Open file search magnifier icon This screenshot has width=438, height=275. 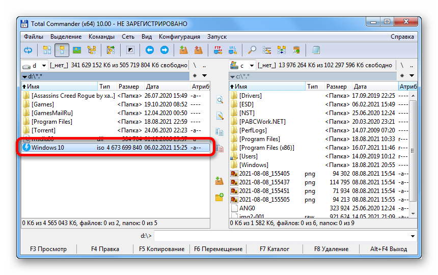252,50
